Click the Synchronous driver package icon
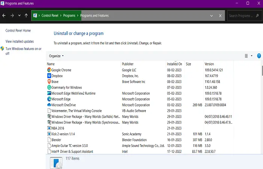 tap(49, 122)
